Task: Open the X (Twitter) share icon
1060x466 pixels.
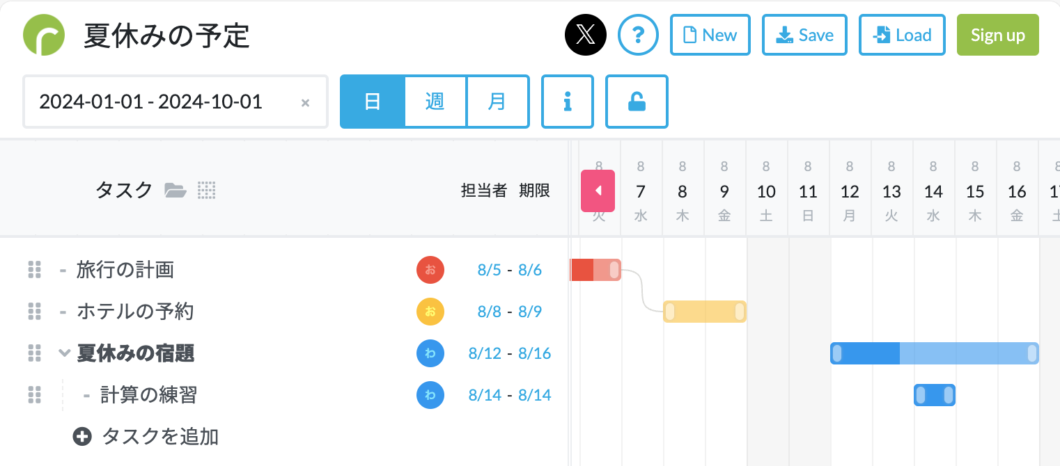Action: click(586, 35)
